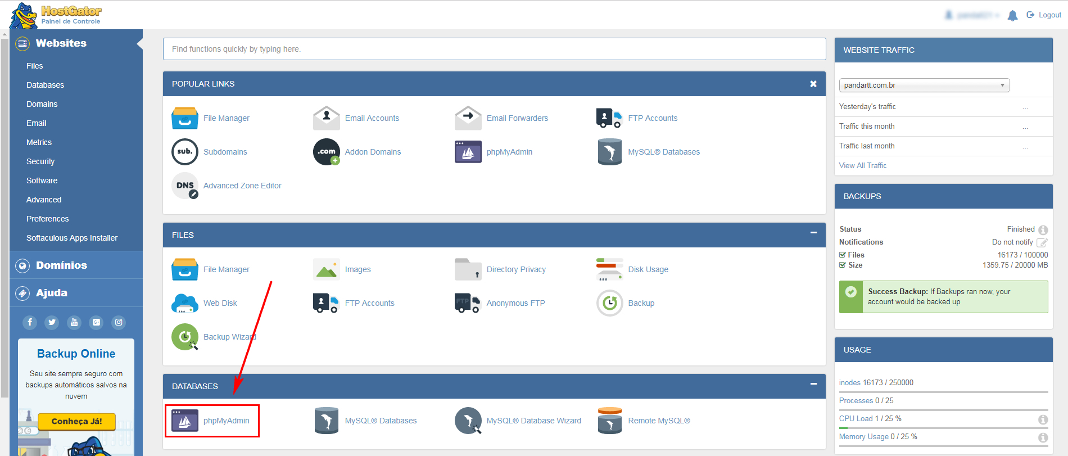This screenshot has height=456, width=1068.
Task: Open the user account dropdown
Action: click(x=972, y=15)
